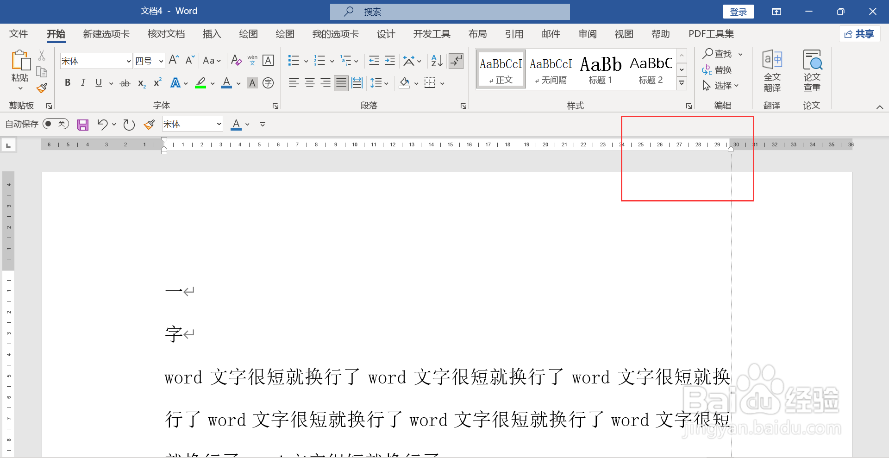889x458 pixels.
Task: Click the 登录 sign-in button
Action: pos(739,12)
